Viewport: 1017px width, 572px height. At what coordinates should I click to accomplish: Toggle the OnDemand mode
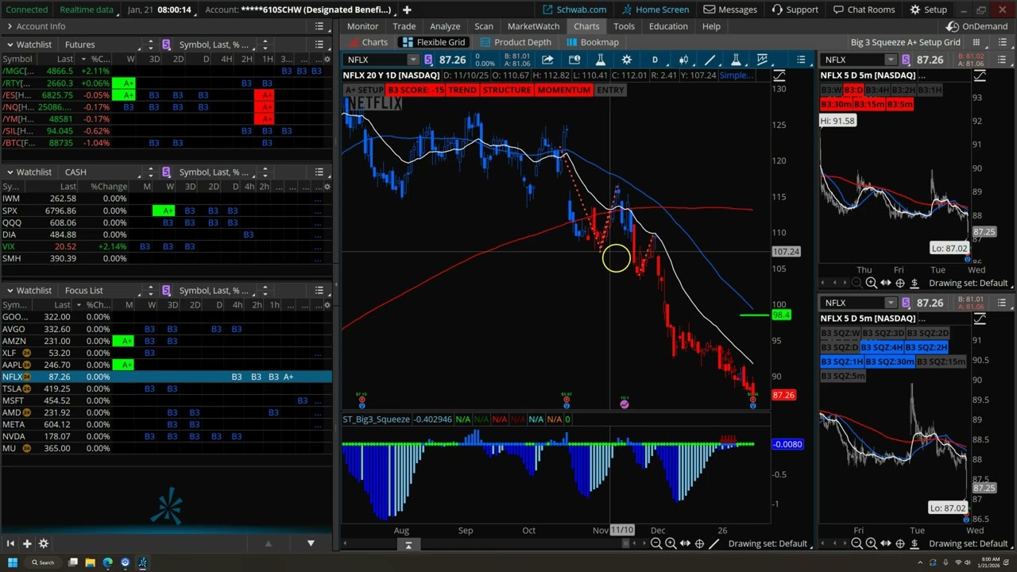click(978, 26)
